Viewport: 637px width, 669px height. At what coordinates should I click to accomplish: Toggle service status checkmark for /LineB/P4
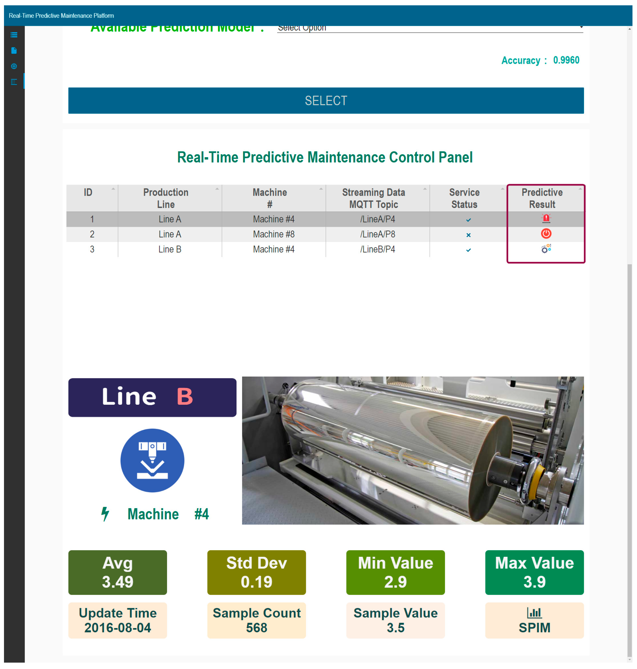tap(468, 250)
